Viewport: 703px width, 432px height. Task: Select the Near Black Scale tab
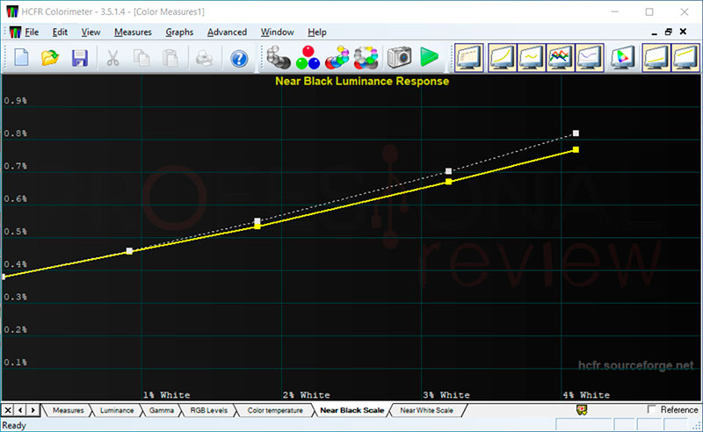tap(352, 411)
